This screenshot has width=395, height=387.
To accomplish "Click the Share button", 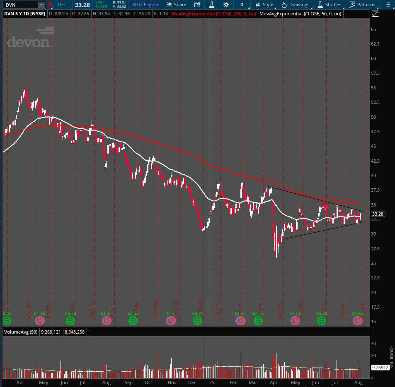I will pyautogui.click(x=176, y=5).
